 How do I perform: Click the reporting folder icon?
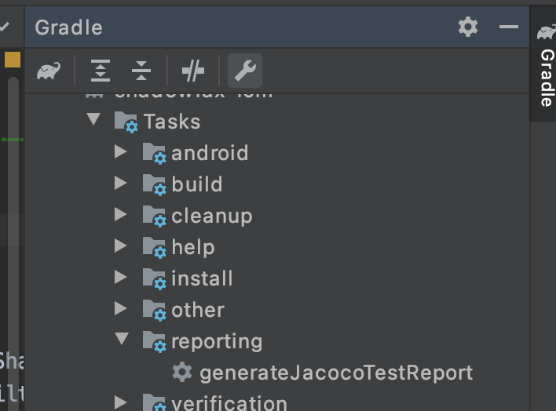154,341
